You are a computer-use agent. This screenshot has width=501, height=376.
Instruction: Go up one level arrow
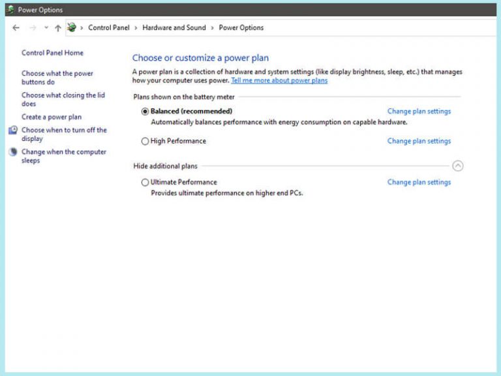[58, 28]
